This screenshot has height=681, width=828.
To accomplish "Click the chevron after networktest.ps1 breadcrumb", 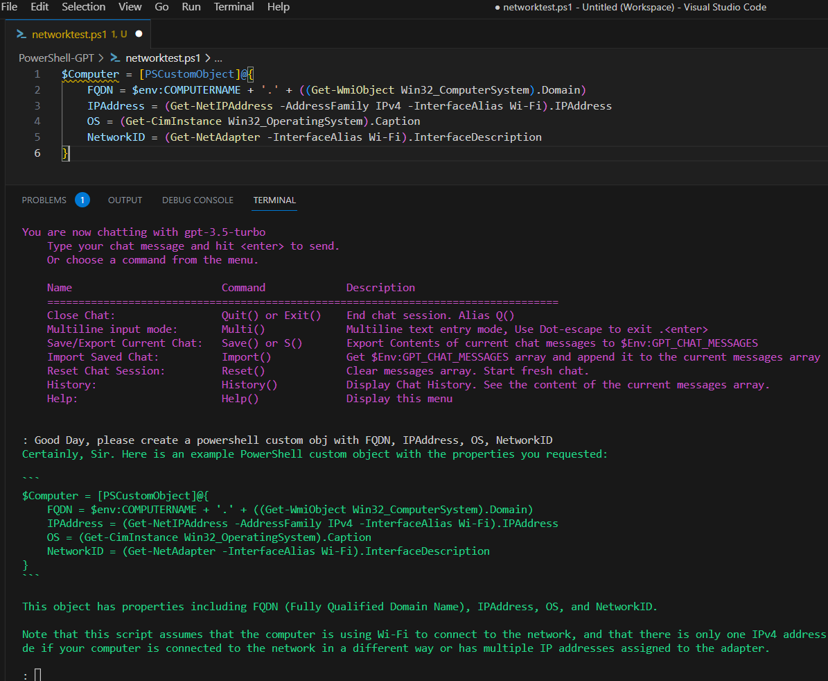I will pyautogui.click(x=208, y=58).
